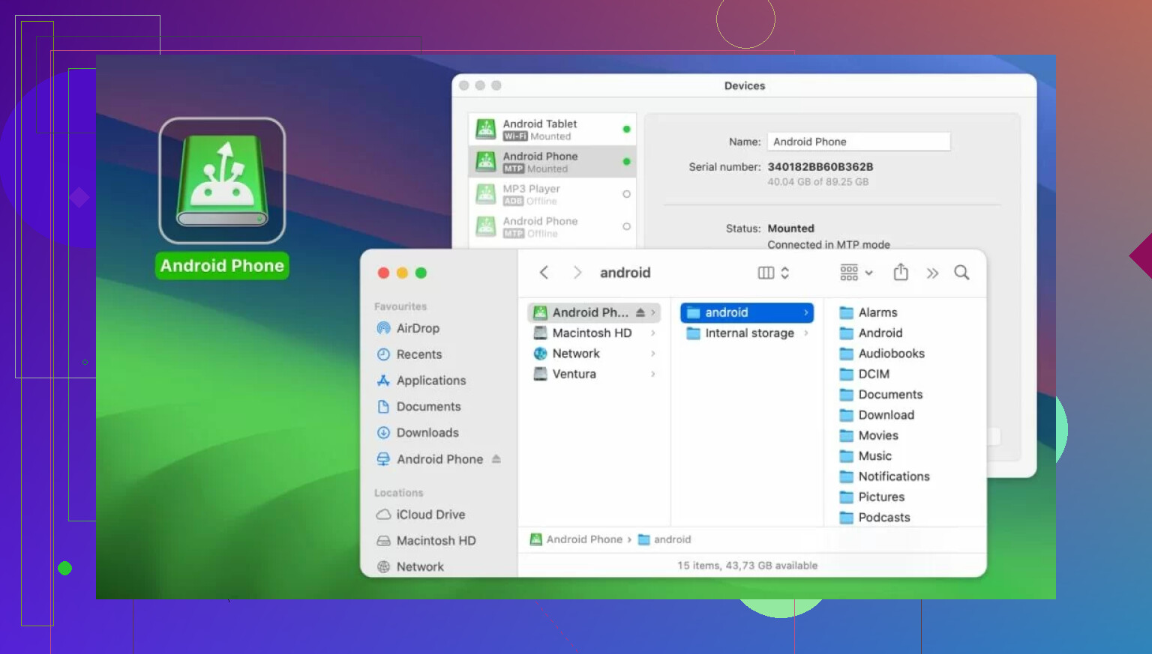Eject Android Ph... in first column
Screen dimensions: 1152x654
point(640,312)
